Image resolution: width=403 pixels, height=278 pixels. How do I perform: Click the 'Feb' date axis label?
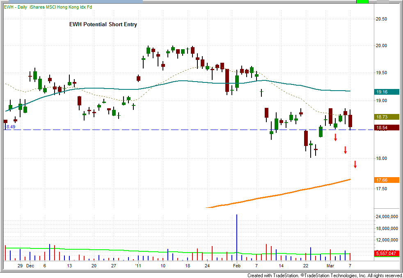pos(236,266)
